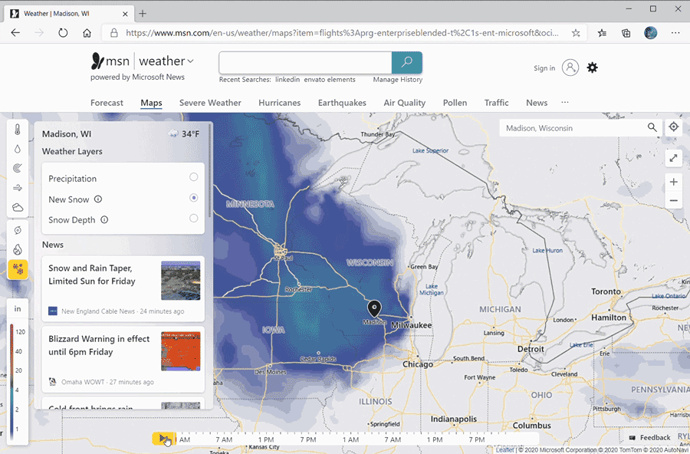Click the map location search magnifier icon
This screenshot has height=454, width=690.
pos(652,128)
